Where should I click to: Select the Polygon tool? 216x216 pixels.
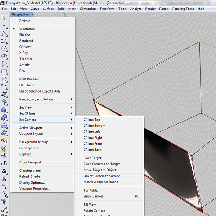pyautogui.click(x=4, y=79)
